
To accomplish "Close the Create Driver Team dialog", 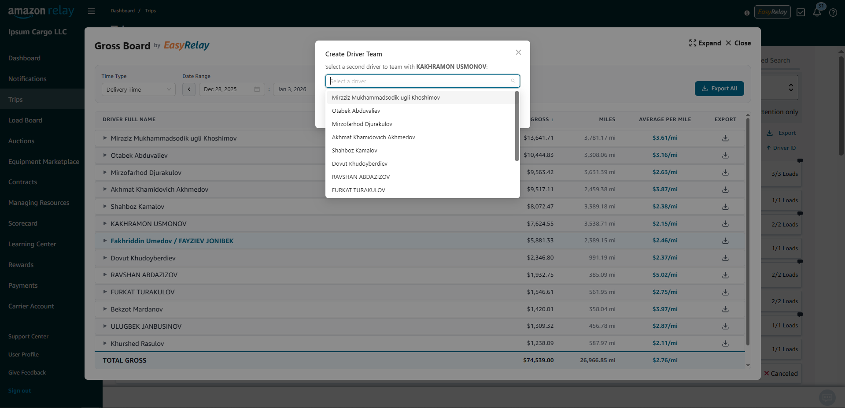I will click(x=518, y=52).
